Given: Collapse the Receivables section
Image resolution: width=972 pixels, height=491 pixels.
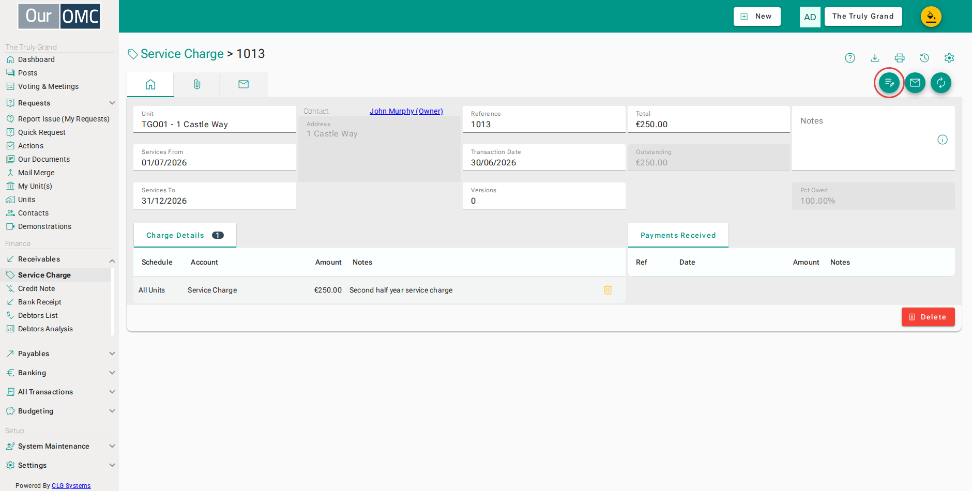Looking at the screenshot, I should click(60, 259).
